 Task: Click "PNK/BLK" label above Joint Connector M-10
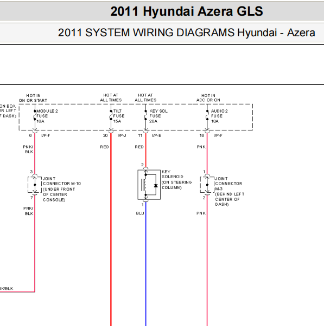[x=28, y=149]
